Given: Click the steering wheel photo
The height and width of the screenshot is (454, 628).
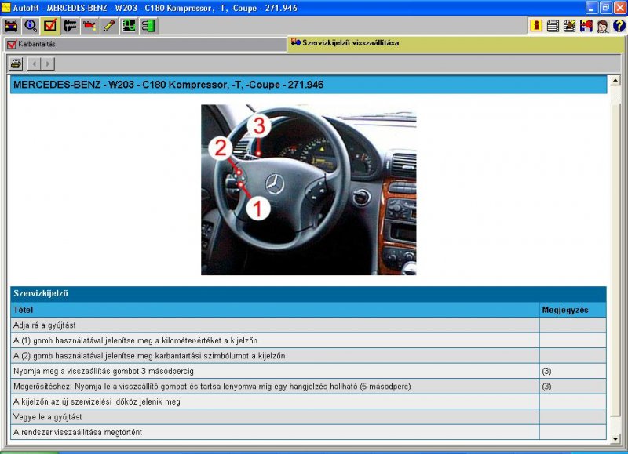Looking at the screenshot, I should point(309,190).
